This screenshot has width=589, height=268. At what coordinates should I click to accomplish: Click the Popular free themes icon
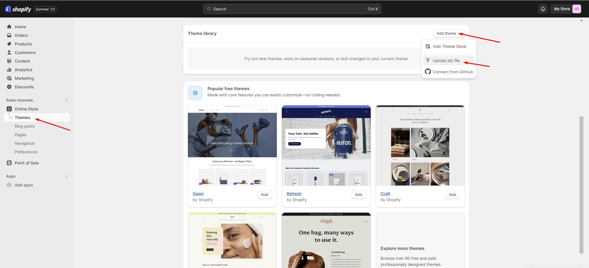(195, 93)
